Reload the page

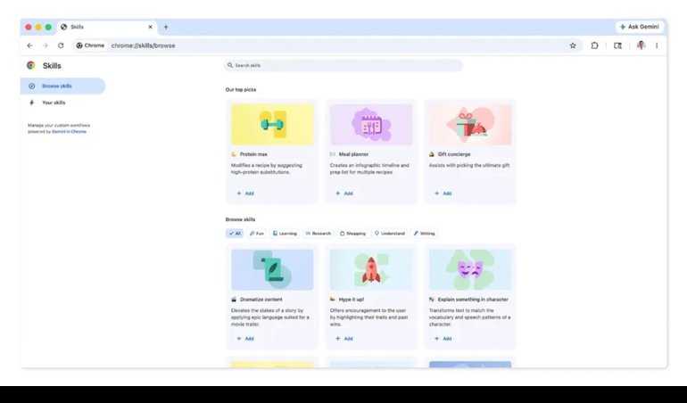(61, 45)
